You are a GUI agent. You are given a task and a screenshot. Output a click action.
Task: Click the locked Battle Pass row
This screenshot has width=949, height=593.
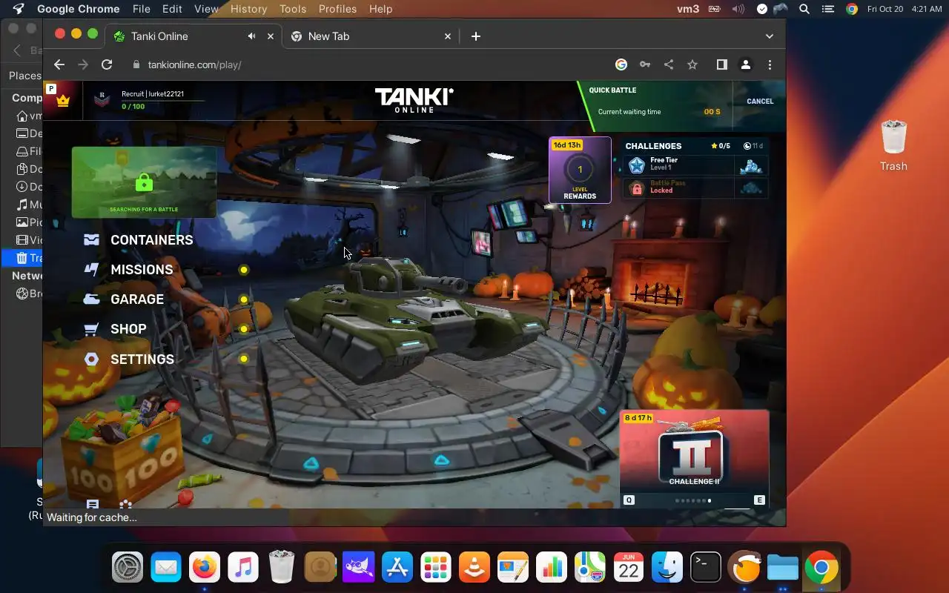click(695, 188)
